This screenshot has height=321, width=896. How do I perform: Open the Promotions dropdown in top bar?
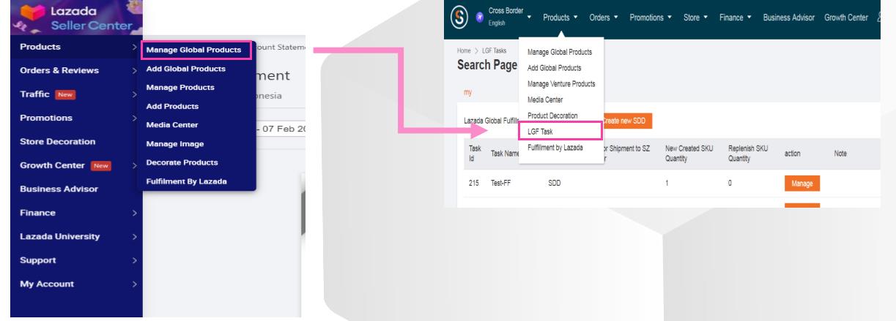[653, 18]
